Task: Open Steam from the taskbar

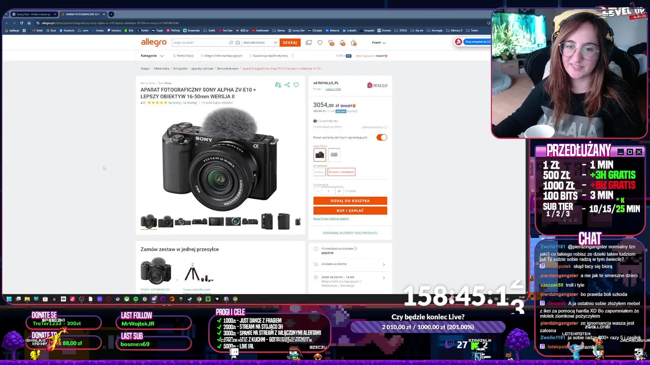Action: 189,299
